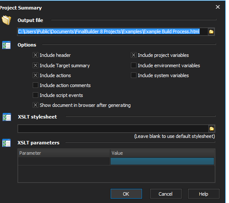The width and height of the screenshot is (229, 203).
Task: Open Help for Project Summary
Action: coord(204,194)
